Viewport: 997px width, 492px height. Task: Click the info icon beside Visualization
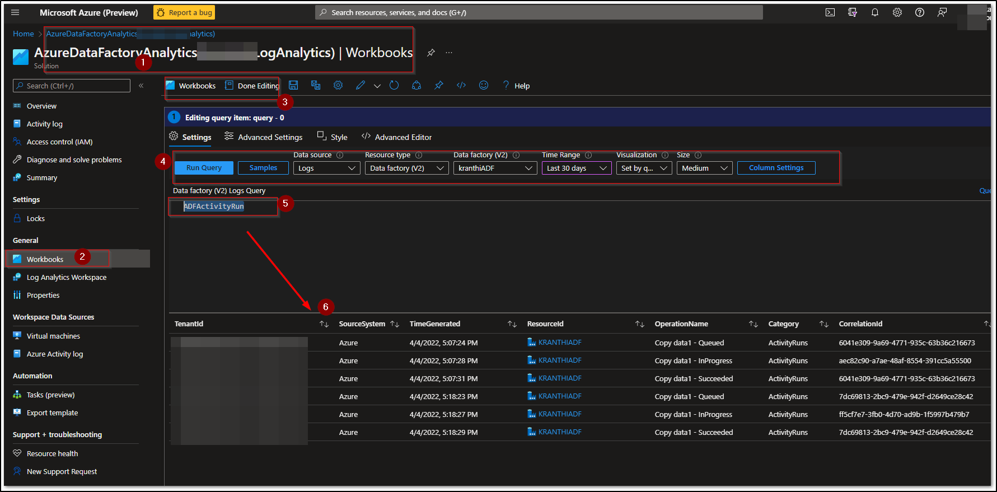[x=665, y=155]
